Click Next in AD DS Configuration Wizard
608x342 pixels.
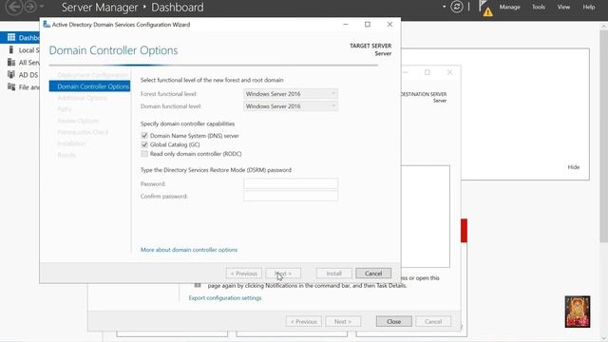click(x=283, y=274)
